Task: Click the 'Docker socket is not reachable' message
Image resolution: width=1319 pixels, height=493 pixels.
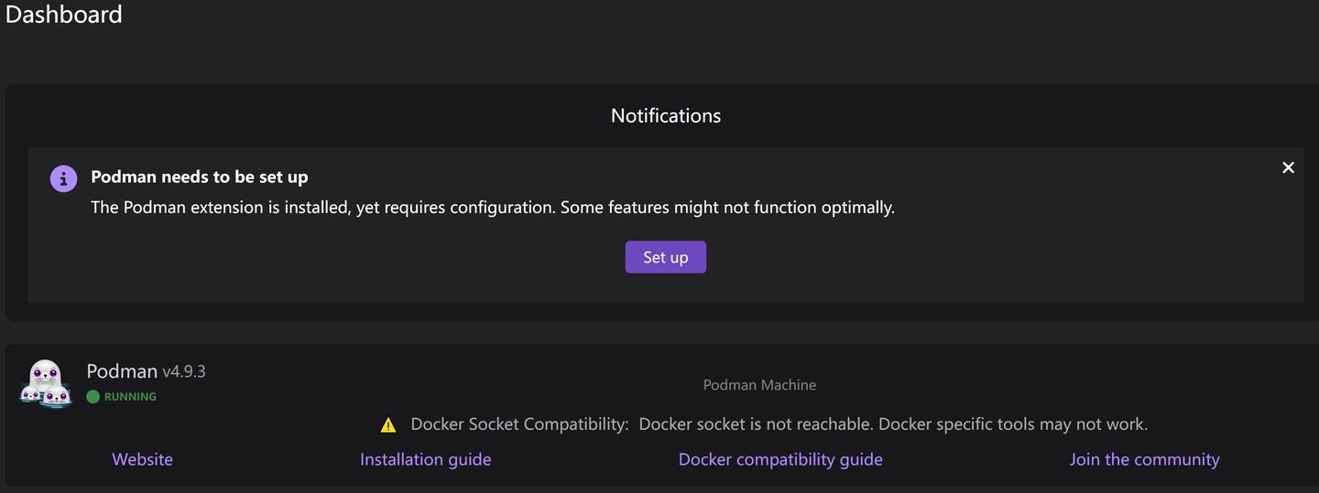Action: coord(893,424)
